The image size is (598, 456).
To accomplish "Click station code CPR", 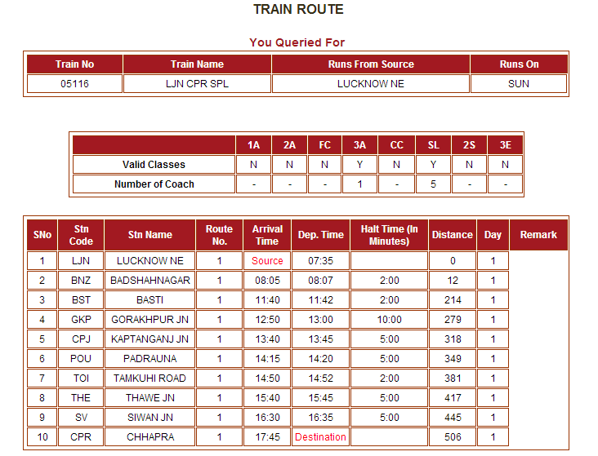I will point(81,437).
